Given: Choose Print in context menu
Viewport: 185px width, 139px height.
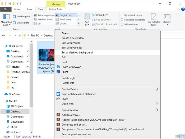Looking at the screenshot, I should tap(107, 62).
